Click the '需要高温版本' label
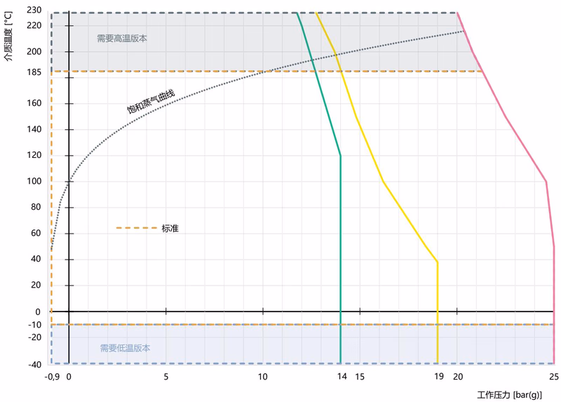Image resolution: width=561 pixels, height=402 pixels. tap(122, 39)
